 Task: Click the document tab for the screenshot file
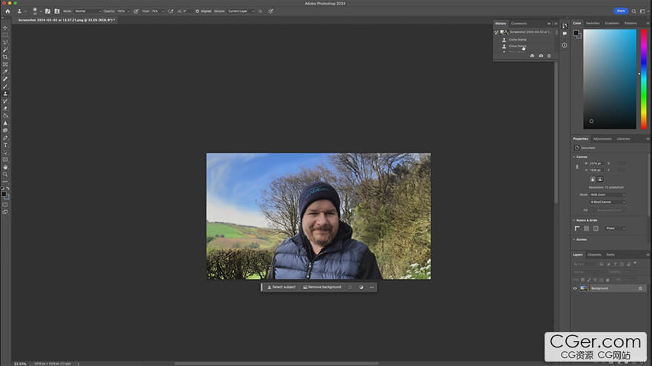(x=66, y=20)
